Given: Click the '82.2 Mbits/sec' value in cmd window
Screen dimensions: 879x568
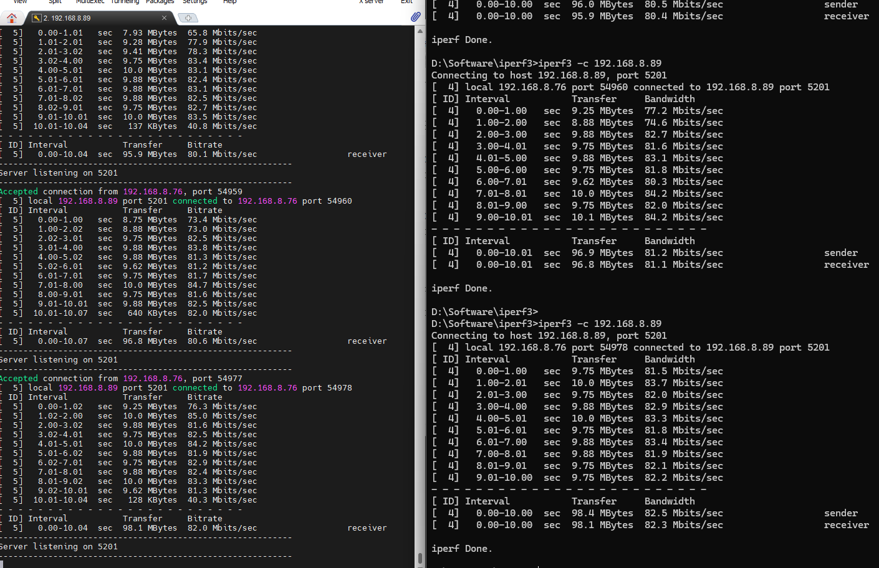Looking at the screenshot, I should 684,478.
